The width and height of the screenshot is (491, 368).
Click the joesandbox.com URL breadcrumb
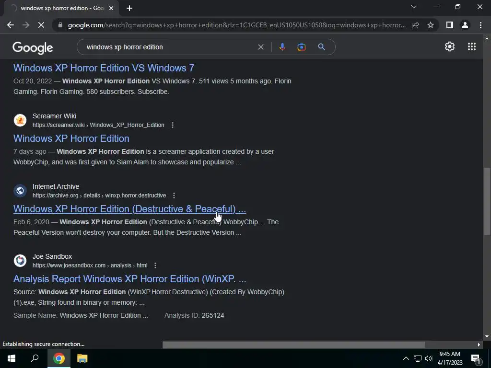[x=90, y=265]
